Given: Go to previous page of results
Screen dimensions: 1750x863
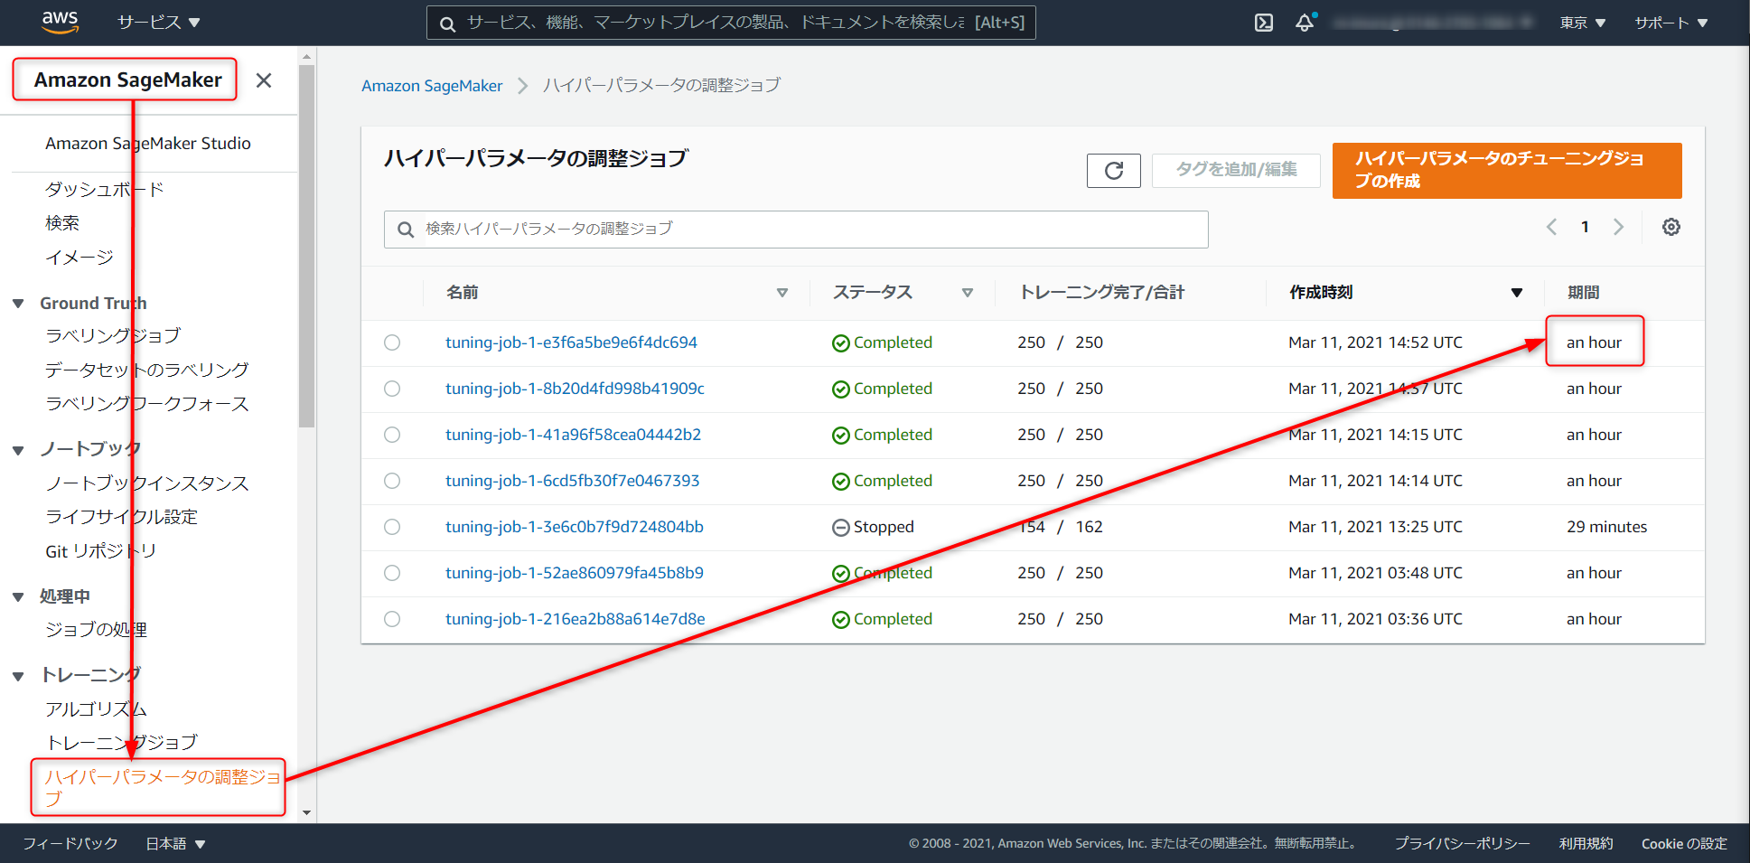Looking at the screenshot, I should (x=1551, y=227).
